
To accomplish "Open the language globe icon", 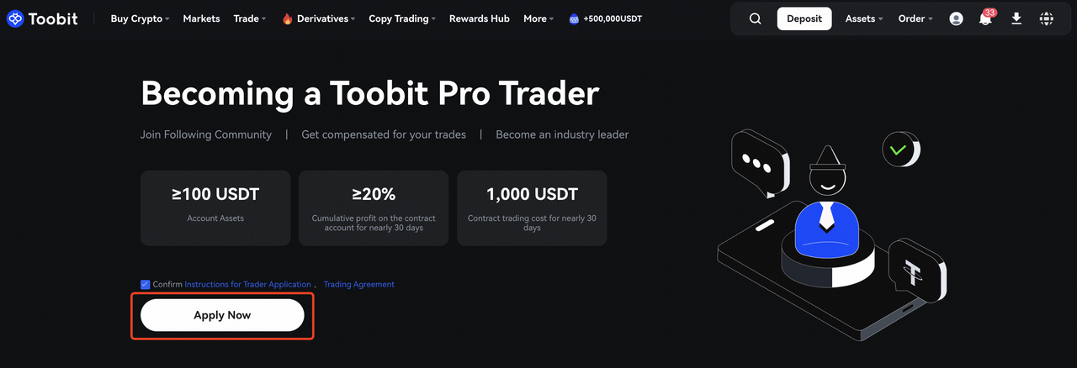I will 1047,18.
